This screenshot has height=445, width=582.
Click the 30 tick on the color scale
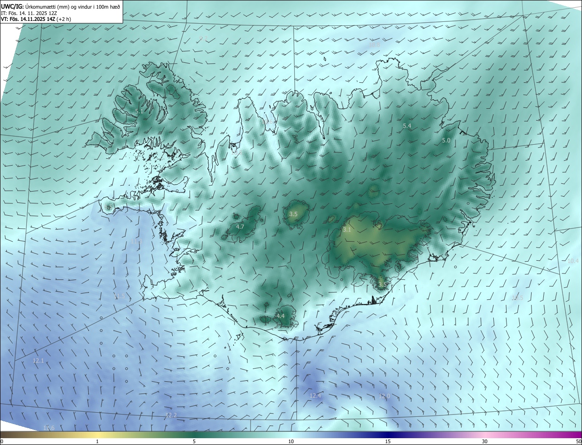click(485, 441)
